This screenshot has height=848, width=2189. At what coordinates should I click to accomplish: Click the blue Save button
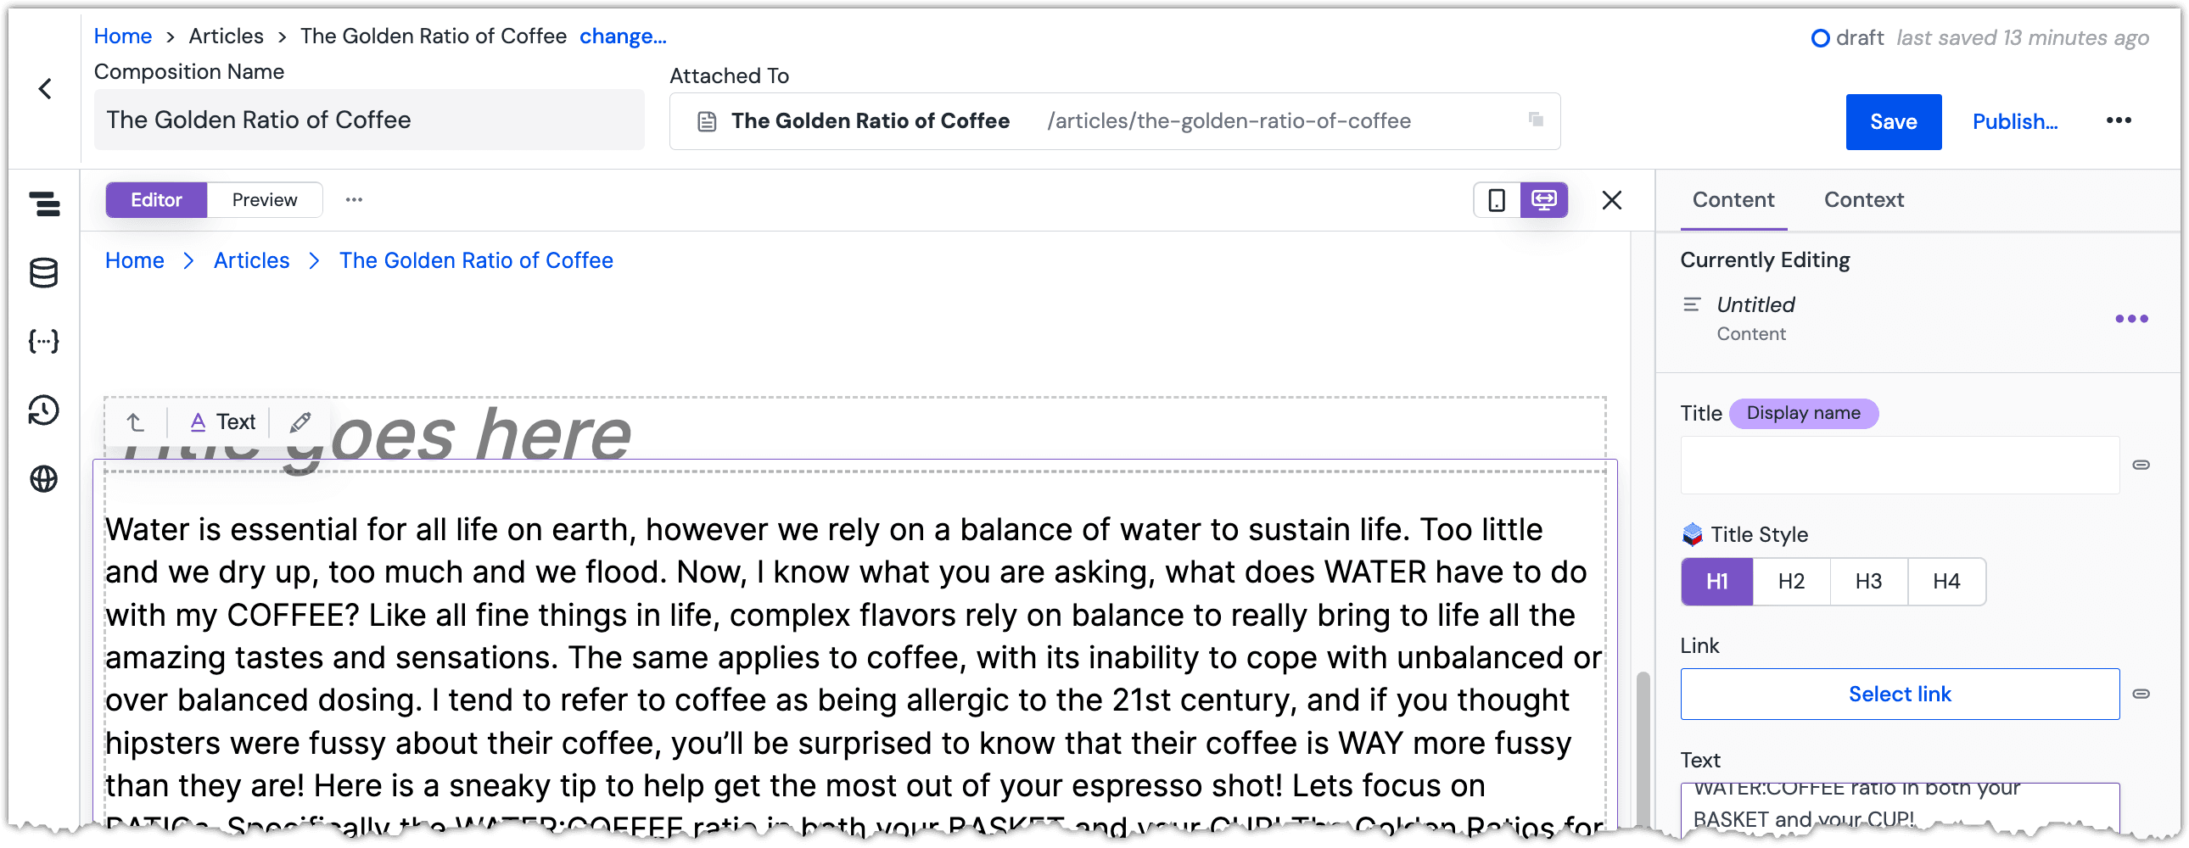(x=1893, y=122)
